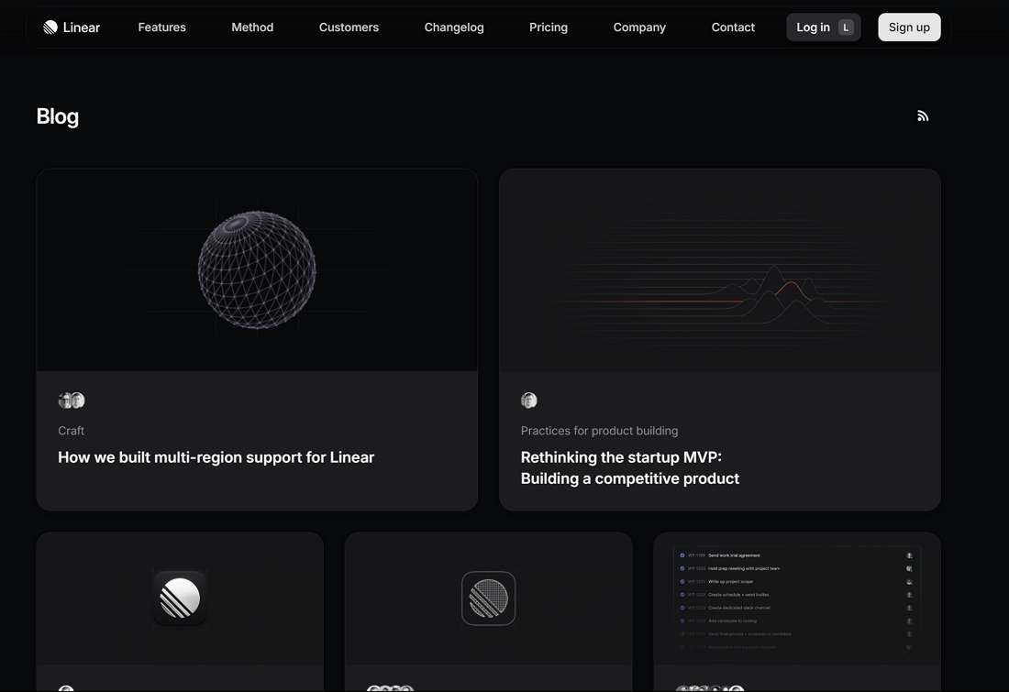This screenshot has width=1009, height=692.
Task: Open the blog RSS feed icon
Action: coord(923,115)
